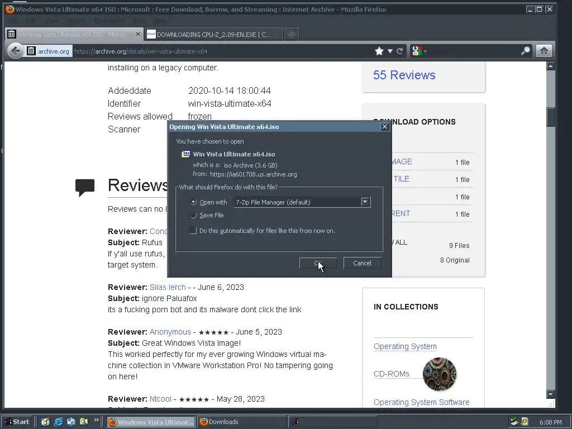Image resolution: width=572 pixels, height=429 pixels.
Task: Click the Outlook Express quick launch icon
Action: point(71,422)
